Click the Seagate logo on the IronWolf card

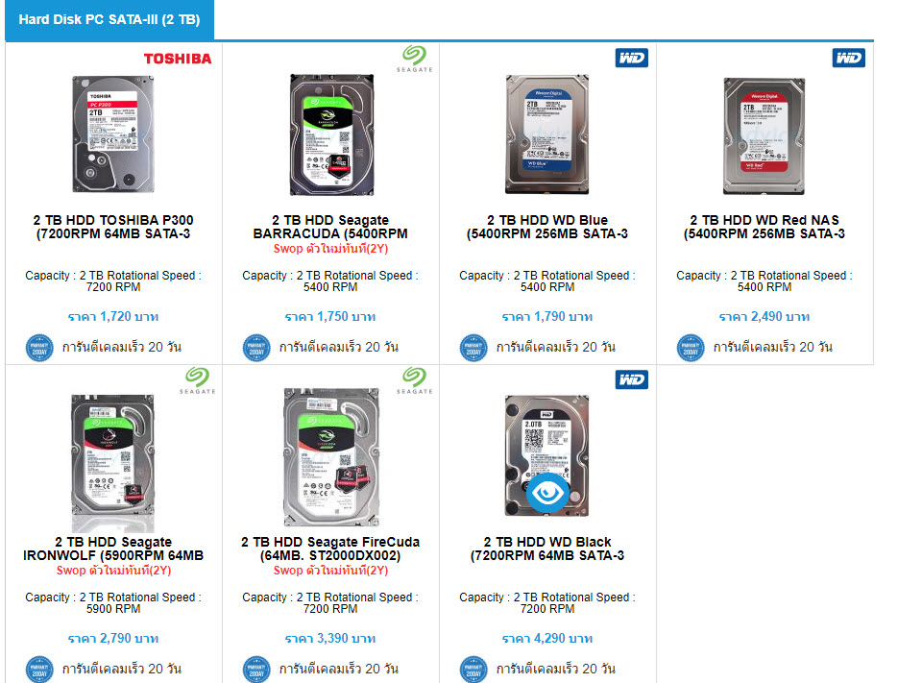pos(198,380)
